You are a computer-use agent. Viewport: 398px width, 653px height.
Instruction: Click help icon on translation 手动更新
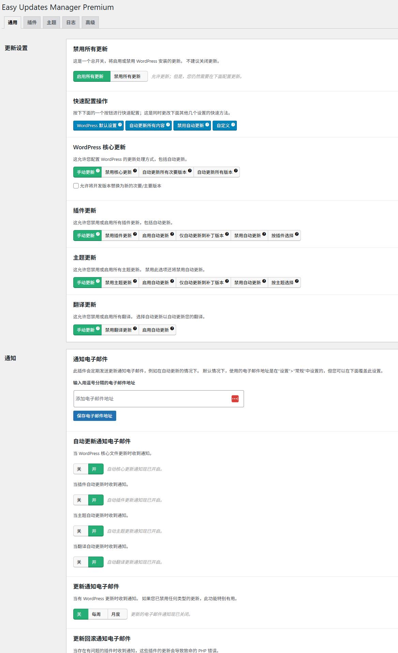(98, 329)
